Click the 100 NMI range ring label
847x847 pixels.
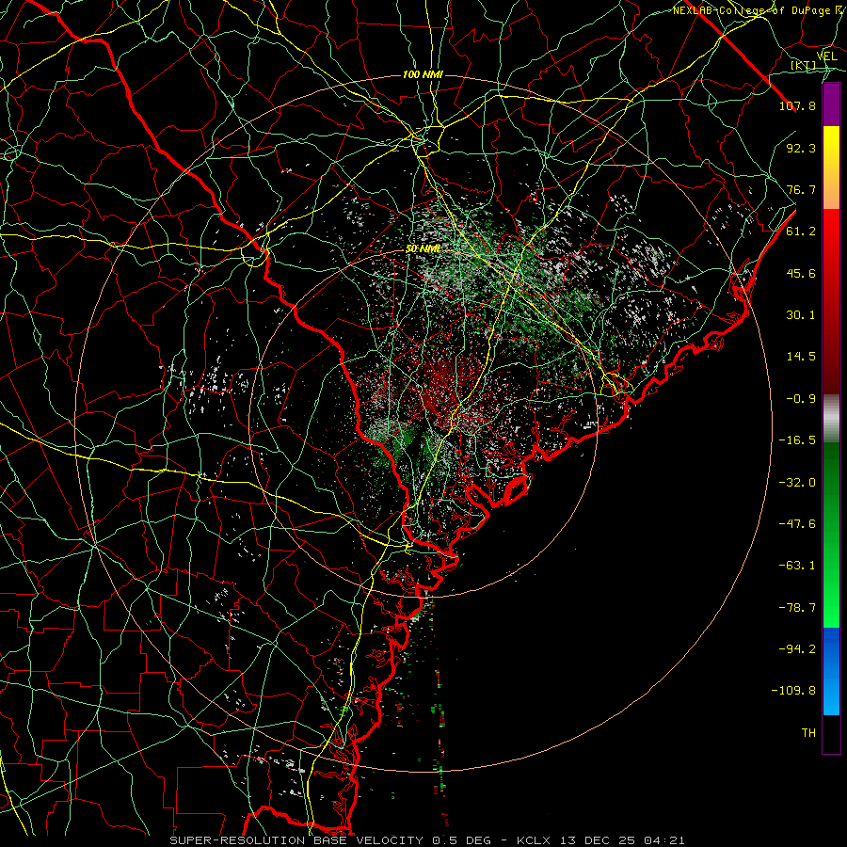point(423,74)
